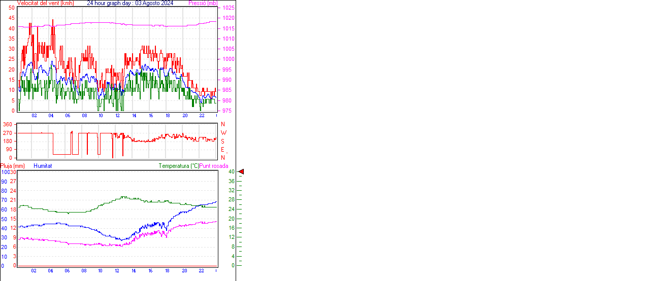This screenshot has height=281, width=650.
Task: Click the 'E' wind direction compass label
Action: 222,150
